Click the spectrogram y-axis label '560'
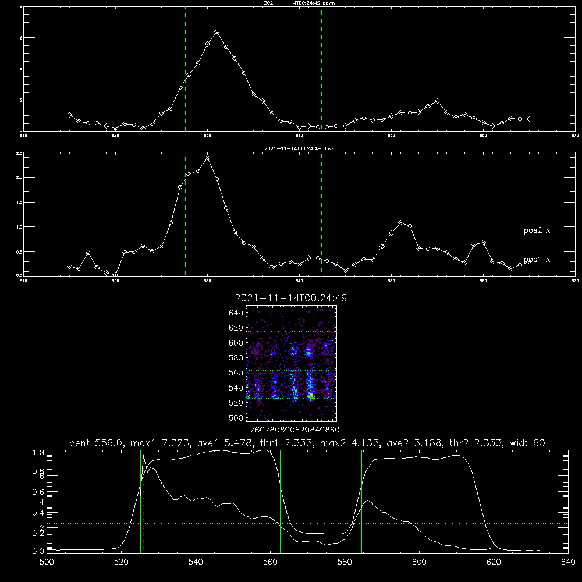582x582 pixels. 236,372
